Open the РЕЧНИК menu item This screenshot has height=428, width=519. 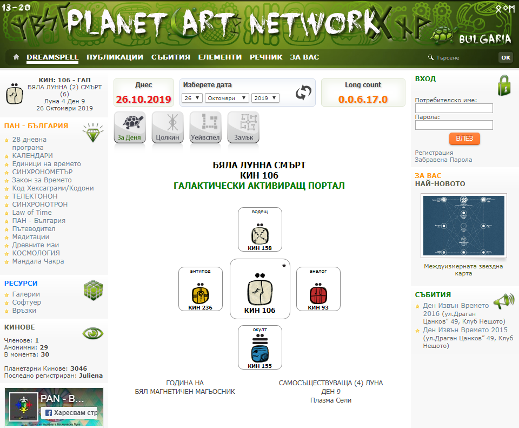266,57
